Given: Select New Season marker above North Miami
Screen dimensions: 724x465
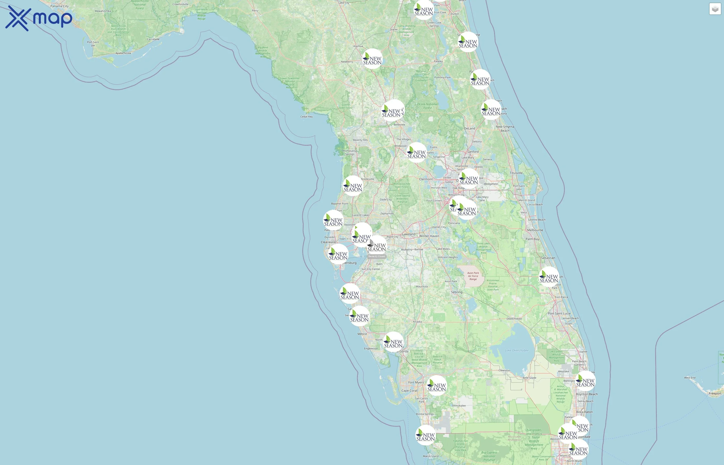Looking at the screenshot, I should point(578,450).
